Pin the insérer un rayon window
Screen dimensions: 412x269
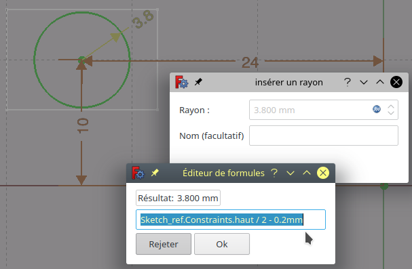click(x=198, y=82)
